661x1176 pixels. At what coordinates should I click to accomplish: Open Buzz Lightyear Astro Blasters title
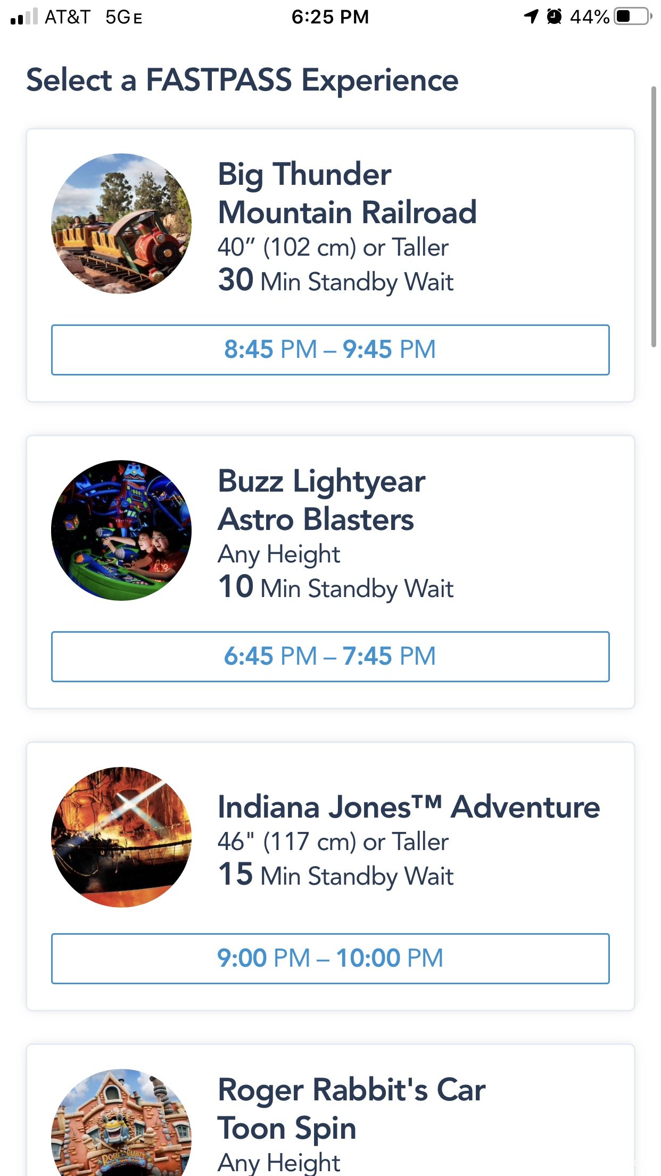pos(321,500)
